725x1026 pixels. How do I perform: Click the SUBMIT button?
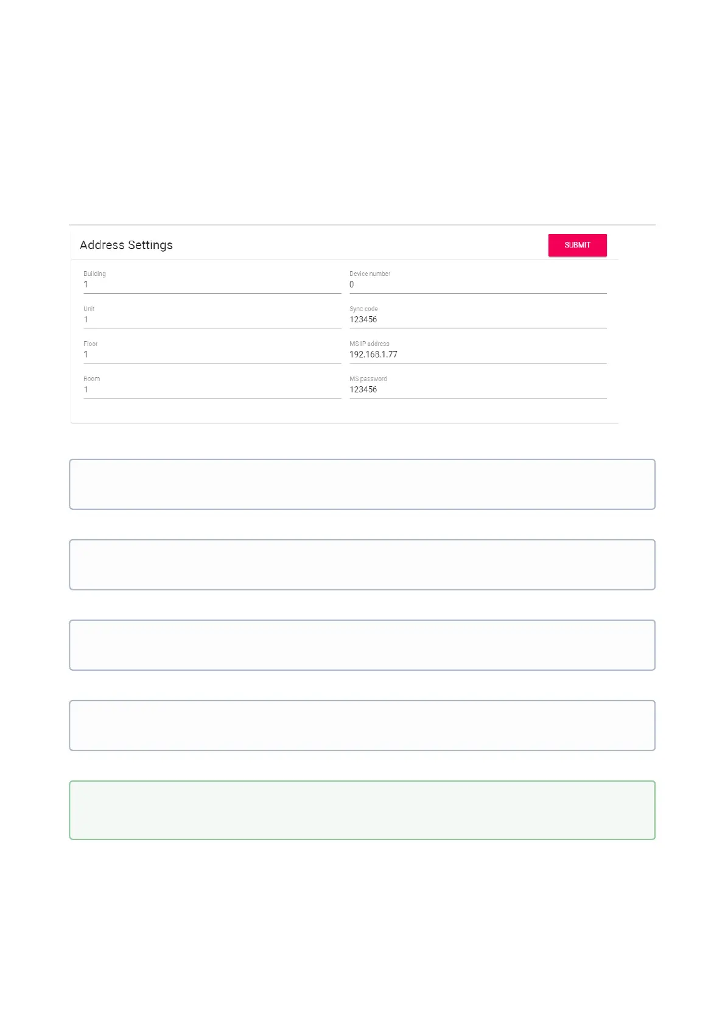tap(577, 245)
